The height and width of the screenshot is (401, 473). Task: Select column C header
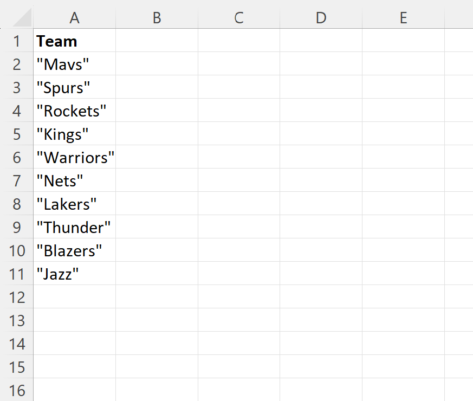(x=239, y=17)
